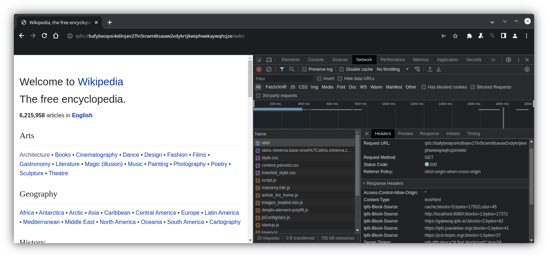
Task: Export HAR with download arrow
Action: (439, 69)
